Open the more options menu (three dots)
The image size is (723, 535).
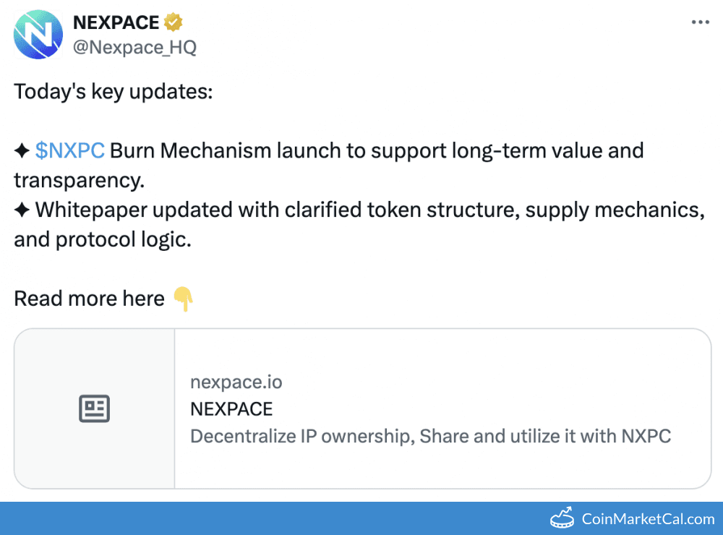pos(700,22)
